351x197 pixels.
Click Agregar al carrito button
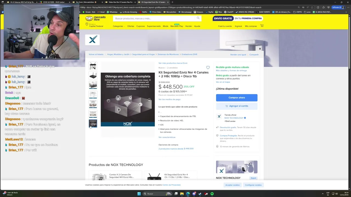tap(237, 106)
